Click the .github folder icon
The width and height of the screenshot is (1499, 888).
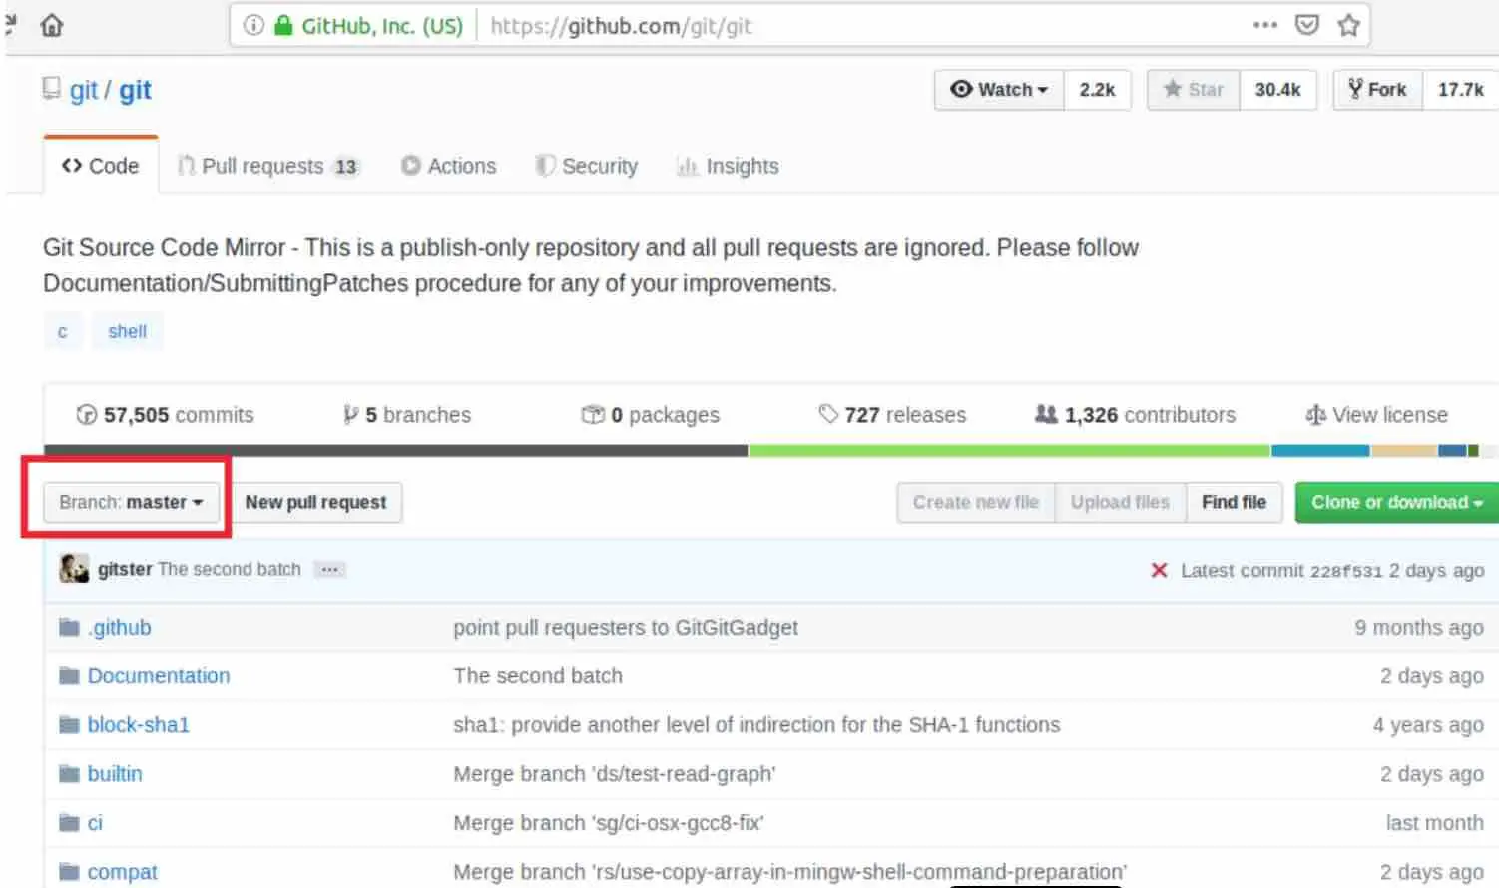click(69, 627)
